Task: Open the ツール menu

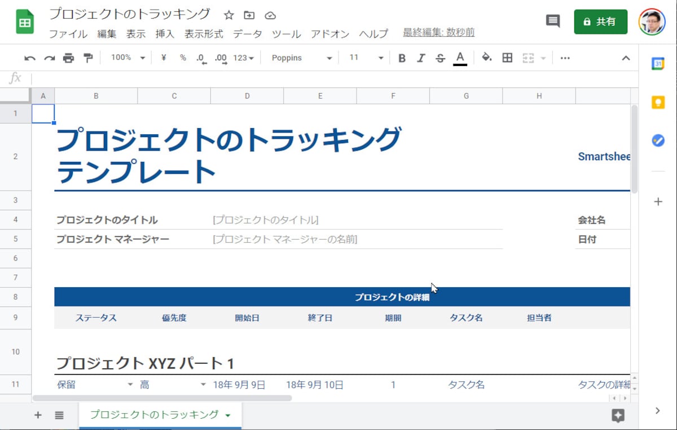Action: 287,33
